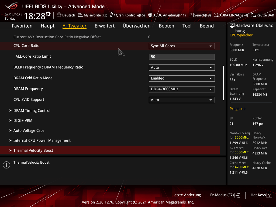276x207 pixels.
Task: Click the 1.296 V Kernspannung value
Action: pos(258,65)
